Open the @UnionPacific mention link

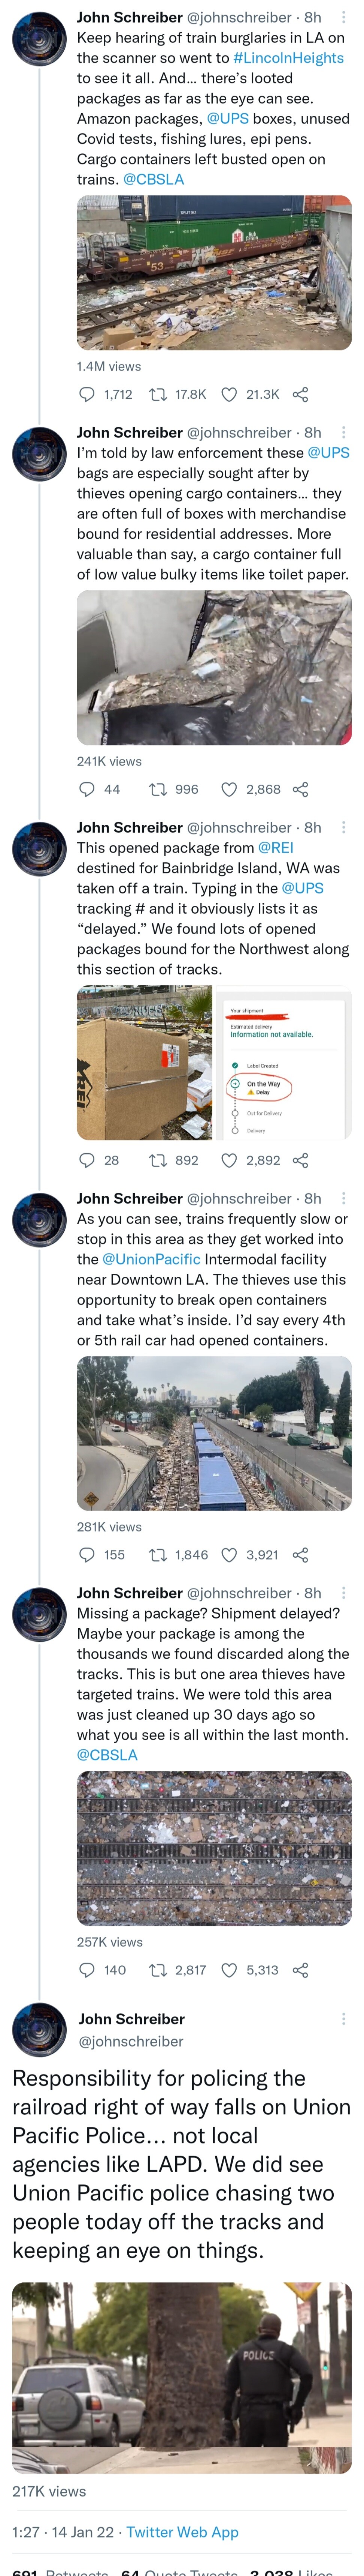point(152,1259)
